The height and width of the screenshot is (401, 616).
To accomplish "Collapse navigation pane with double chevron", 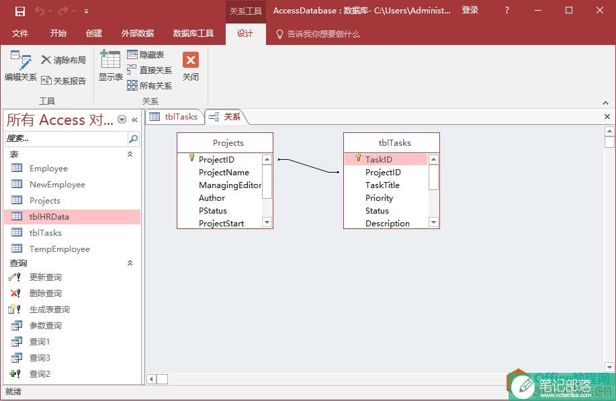I will pos(135,120).
